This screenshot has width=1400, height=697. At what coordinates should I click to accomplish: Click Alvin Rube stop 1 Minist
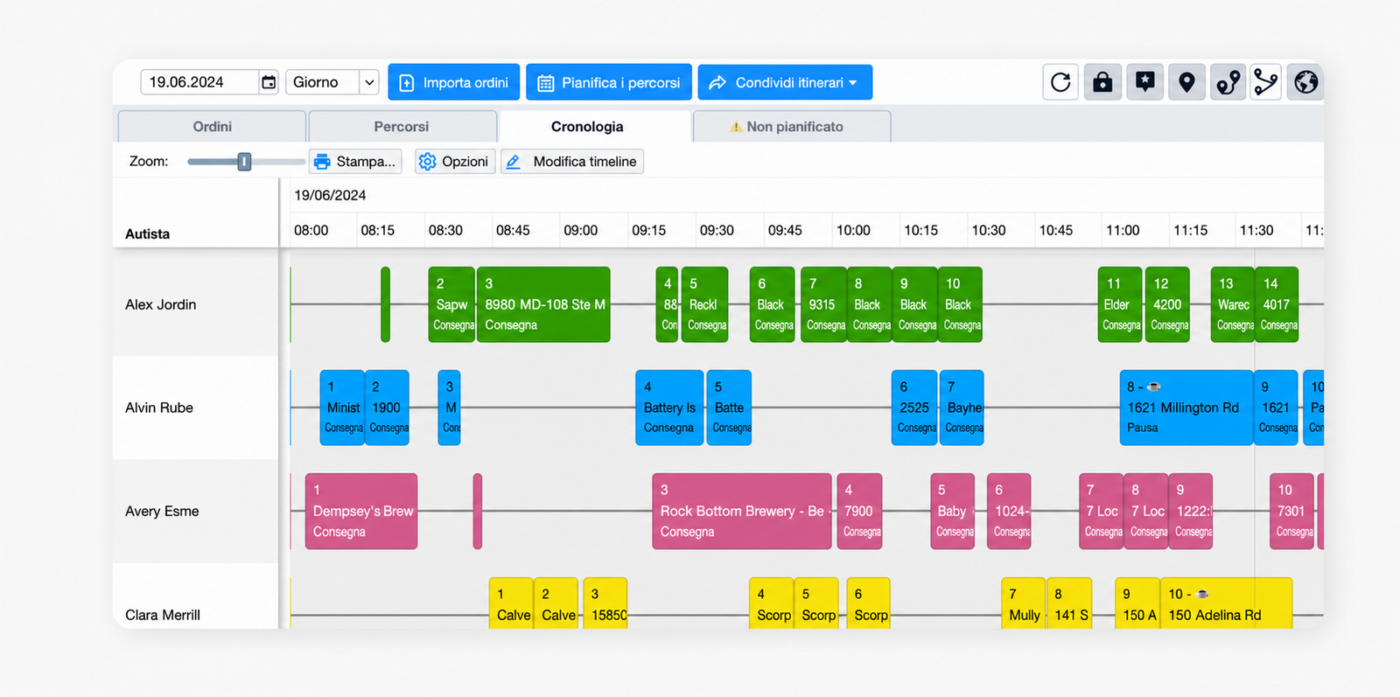coord(342,408)
